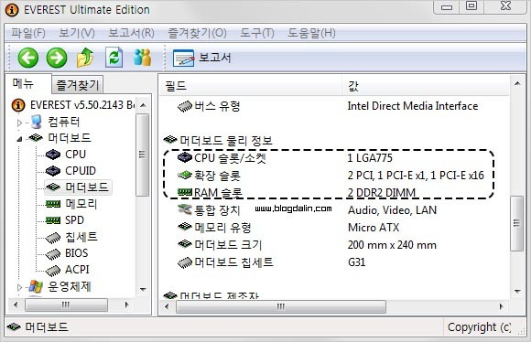
Task: Open the 즐겨찾기(O) menu
Action: (197, 33)
